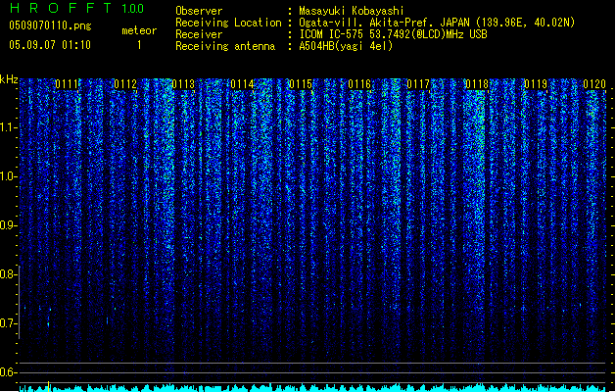The width and height of the screenshot is (616, 392).
Task: Click the 0115 time marker
Action: click(x=301, y=84)
